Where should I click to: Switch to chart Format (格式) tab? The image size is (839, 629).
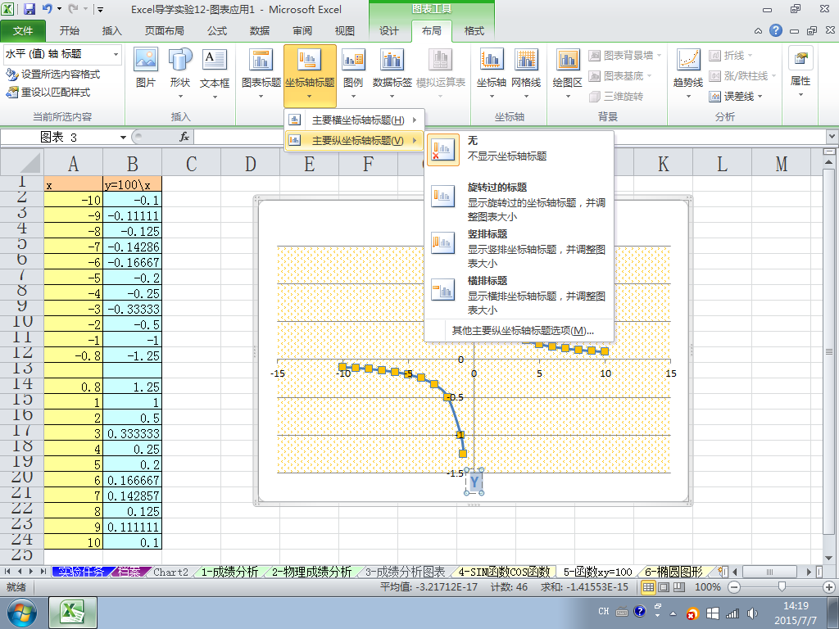point(474,31)
